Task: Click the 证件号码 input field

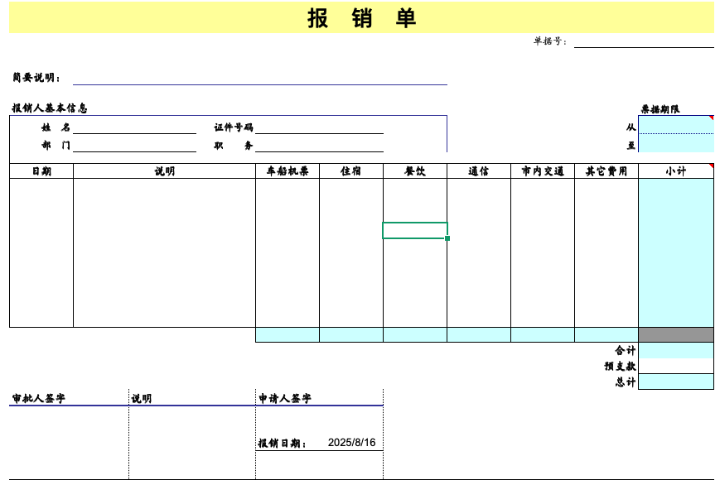Action: point(319,127)
